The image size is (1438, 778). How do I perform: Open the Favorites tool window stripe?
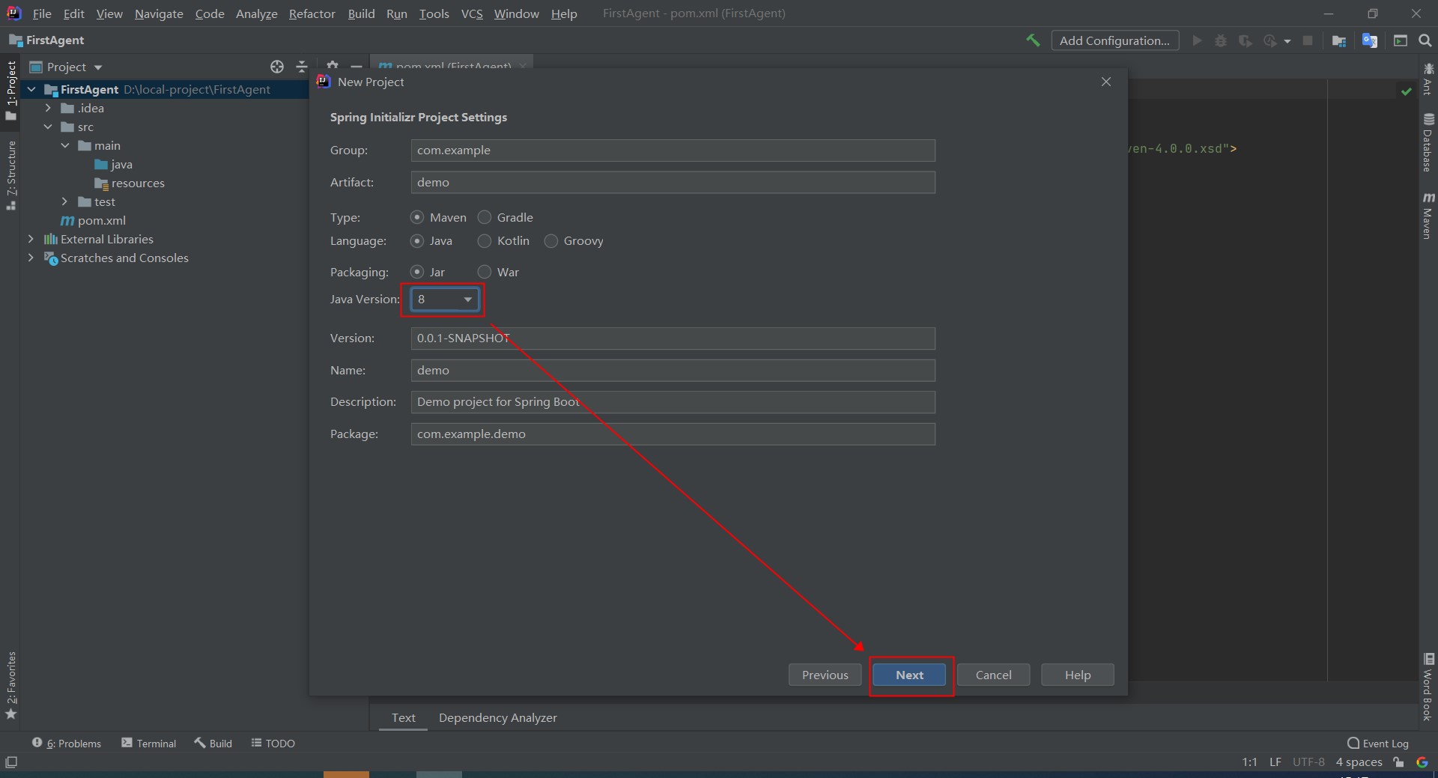pos(10,685)
